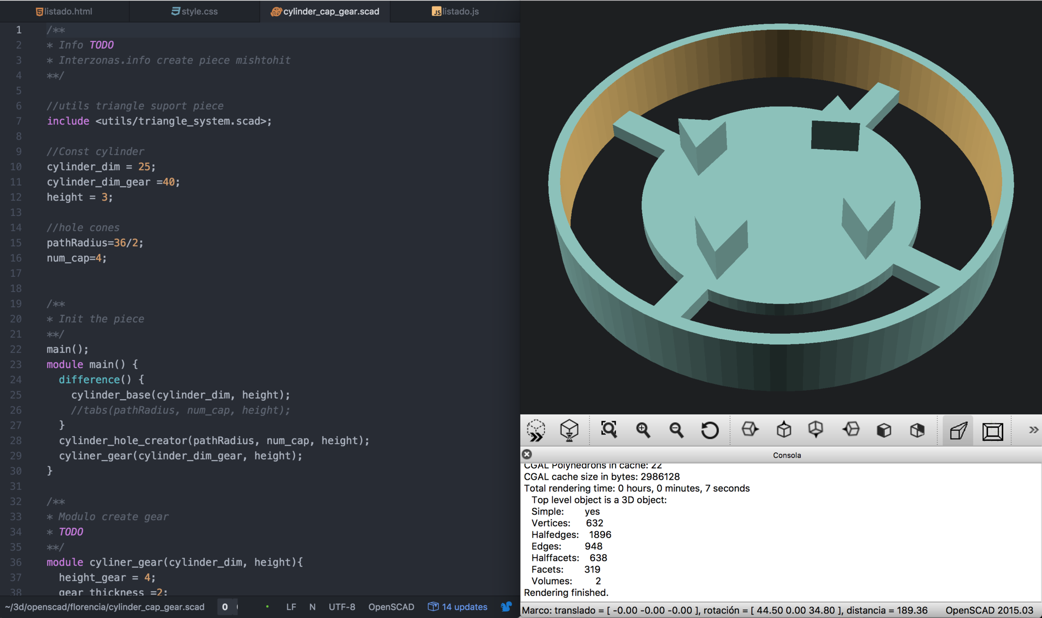Click the full Render hourglass cube icon
The width and height of the screenshot is (1042, 618).
[x=569, y=430]
